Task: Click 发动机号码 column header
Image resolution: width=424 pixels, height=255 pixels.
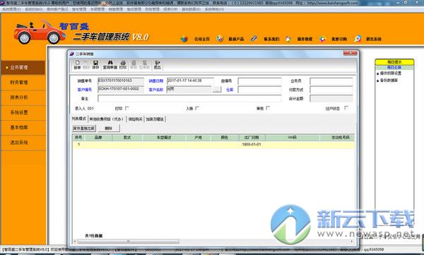Action: click(x=337, y=138)
